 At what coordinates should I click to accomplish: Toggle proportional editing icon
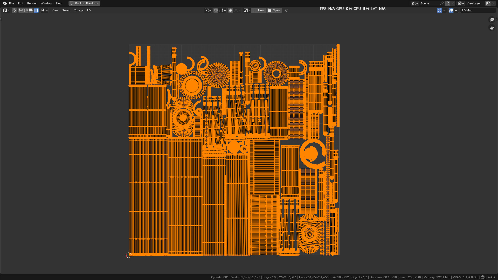tap(231, 10)
